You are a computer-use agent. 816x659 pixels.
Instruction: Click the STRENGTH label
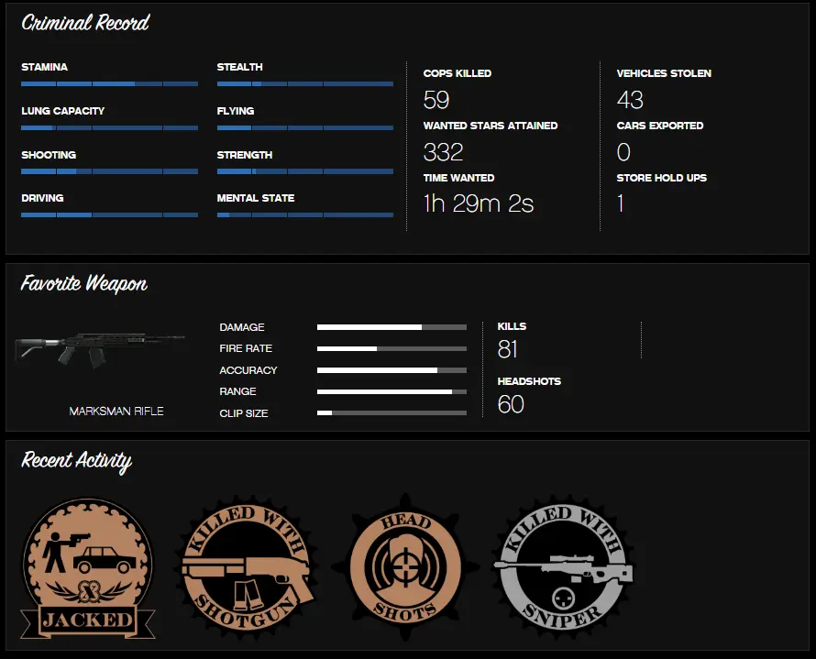tap(245, 155)
